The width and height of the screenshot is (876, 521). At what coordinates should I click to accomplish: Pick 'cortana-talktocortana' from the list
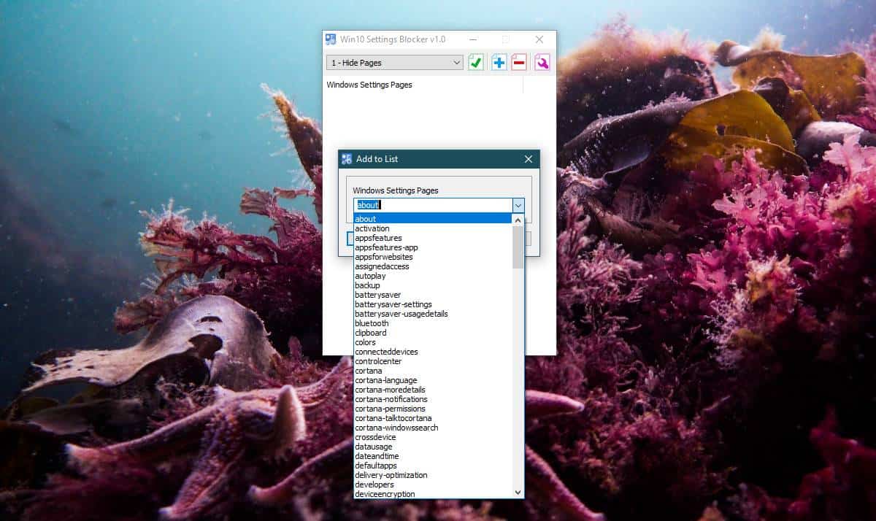click(x=433, y=418)
